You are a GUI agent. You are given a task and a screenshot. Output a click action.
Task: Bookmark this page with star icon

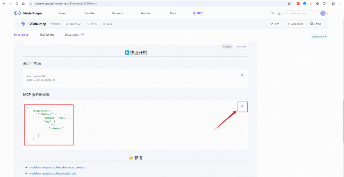[289, 4]
